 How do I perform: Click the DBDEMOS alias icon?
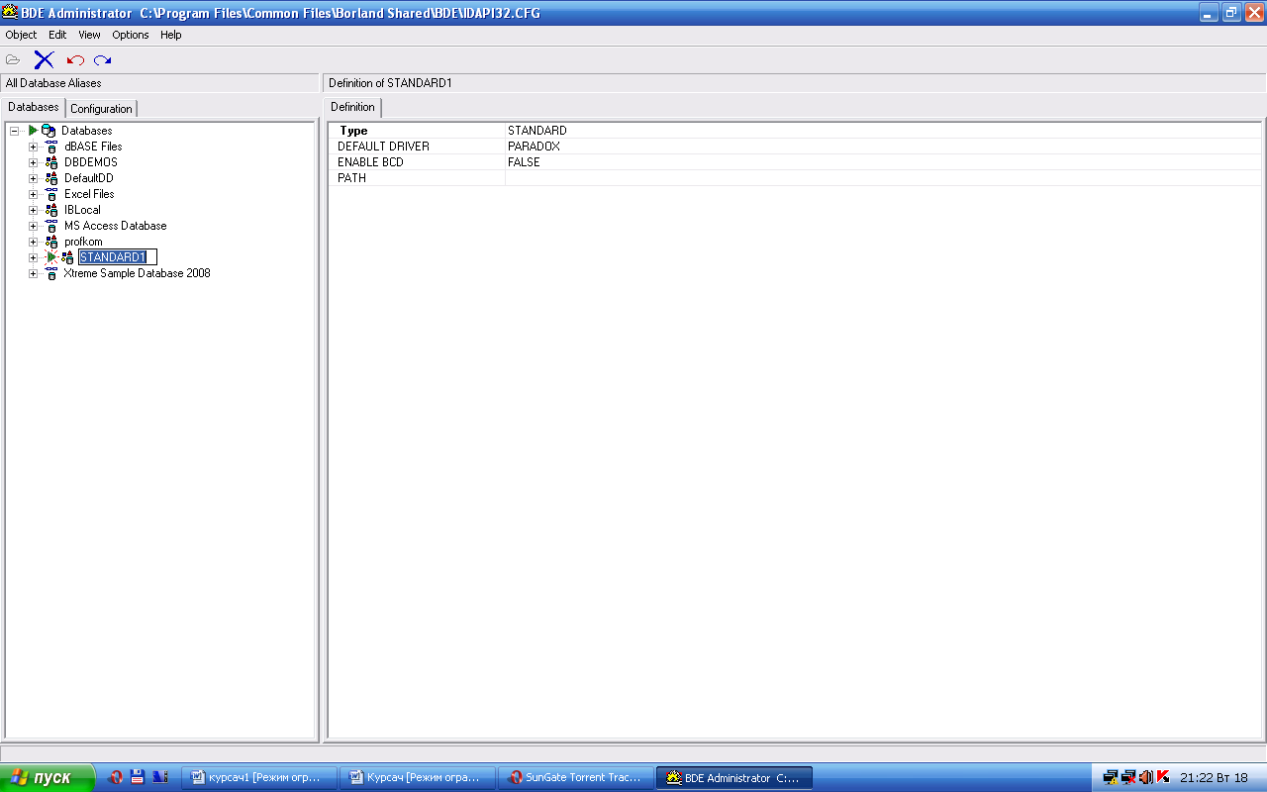tap(51, 162)
